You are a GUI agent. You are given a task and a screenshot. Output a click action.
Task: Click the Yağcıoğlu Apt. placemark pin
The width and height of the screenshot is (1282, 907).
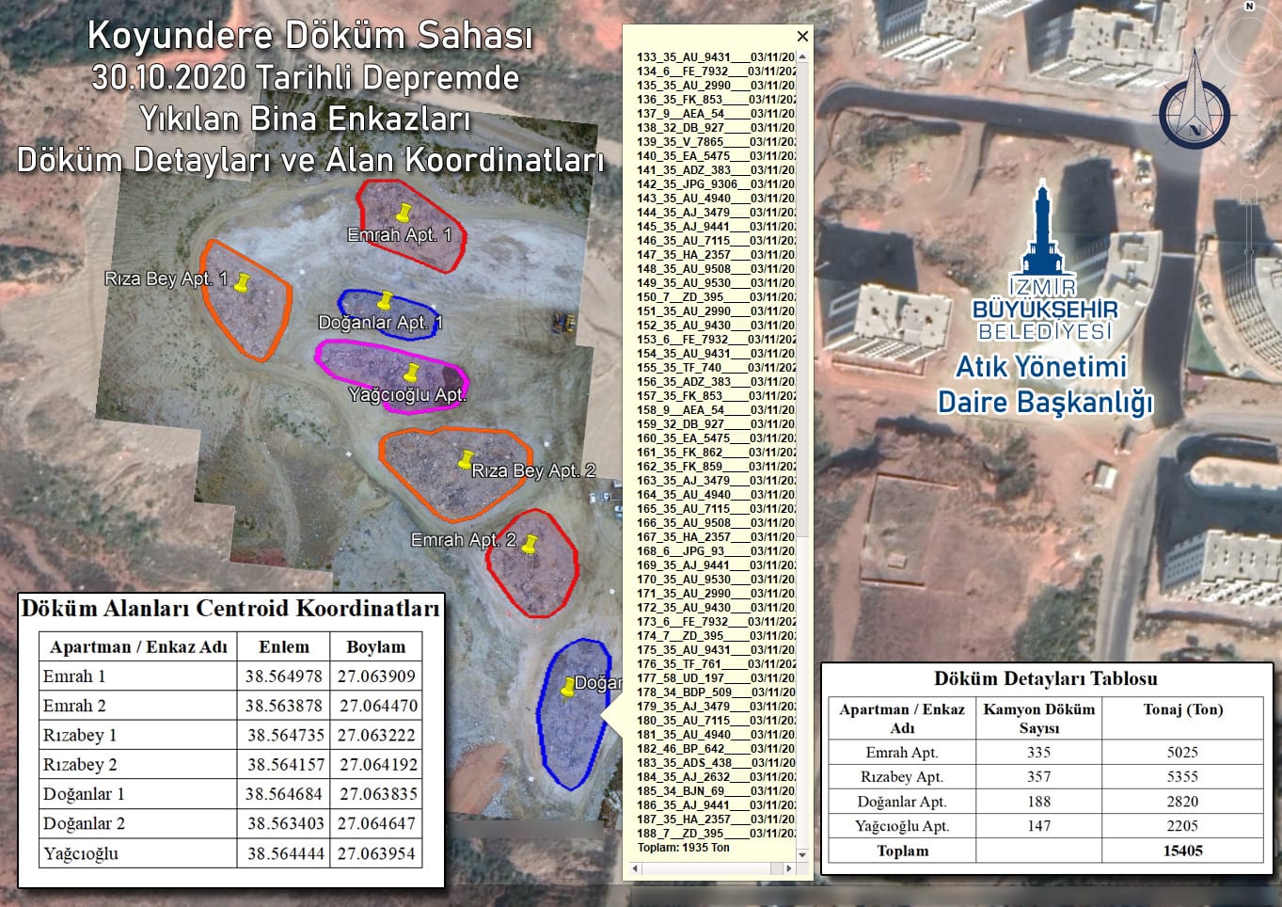coord(411,372)
